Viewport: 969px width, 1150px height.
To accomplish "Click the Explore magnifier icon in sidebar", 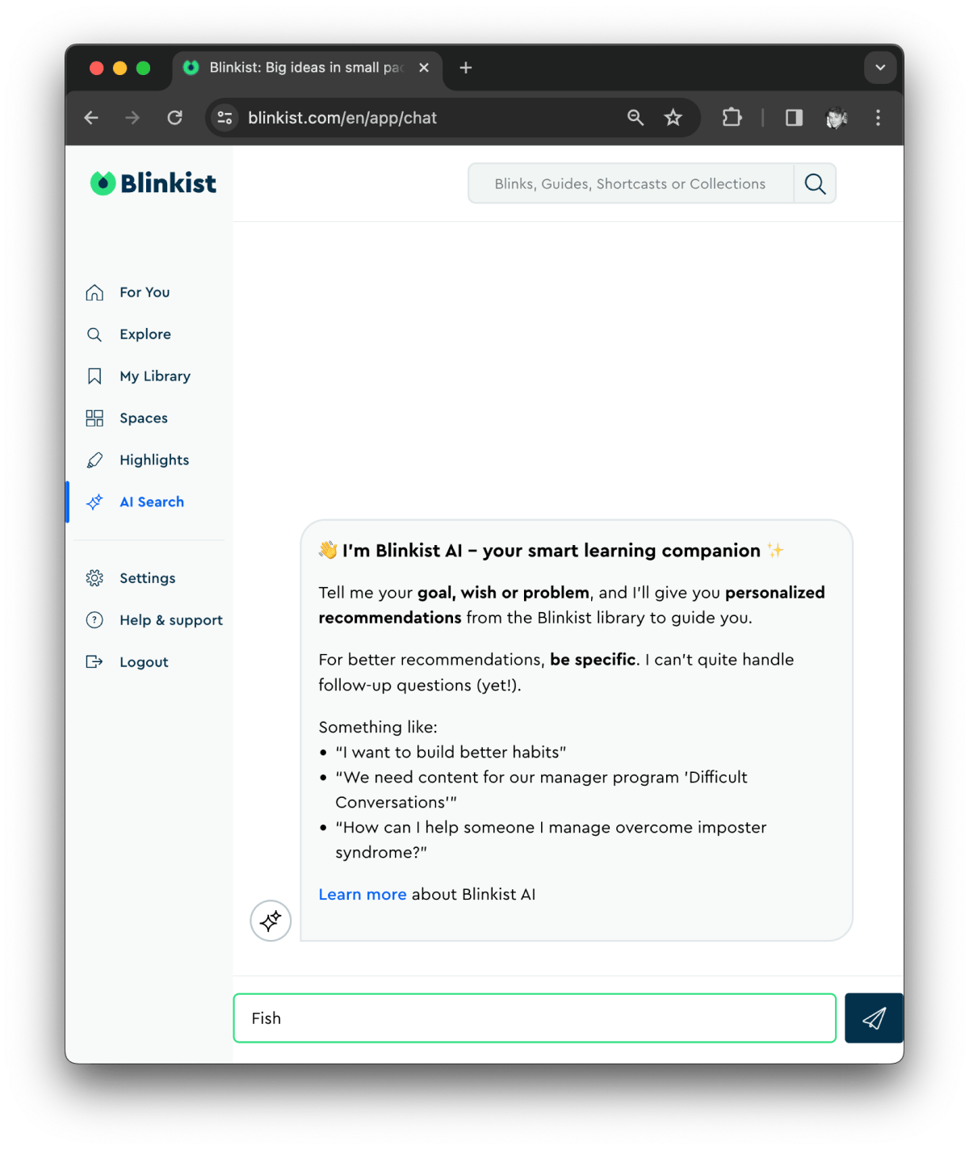I will (x=94, y=334).
